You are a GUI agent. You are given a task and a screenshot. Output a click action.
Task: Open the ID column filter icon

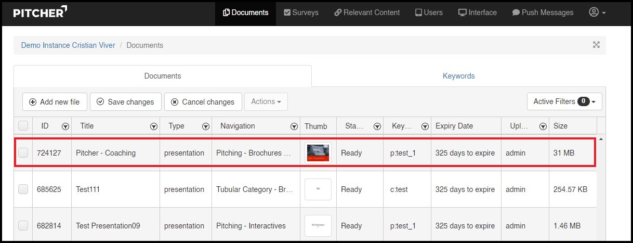click(x=65, y=126)
